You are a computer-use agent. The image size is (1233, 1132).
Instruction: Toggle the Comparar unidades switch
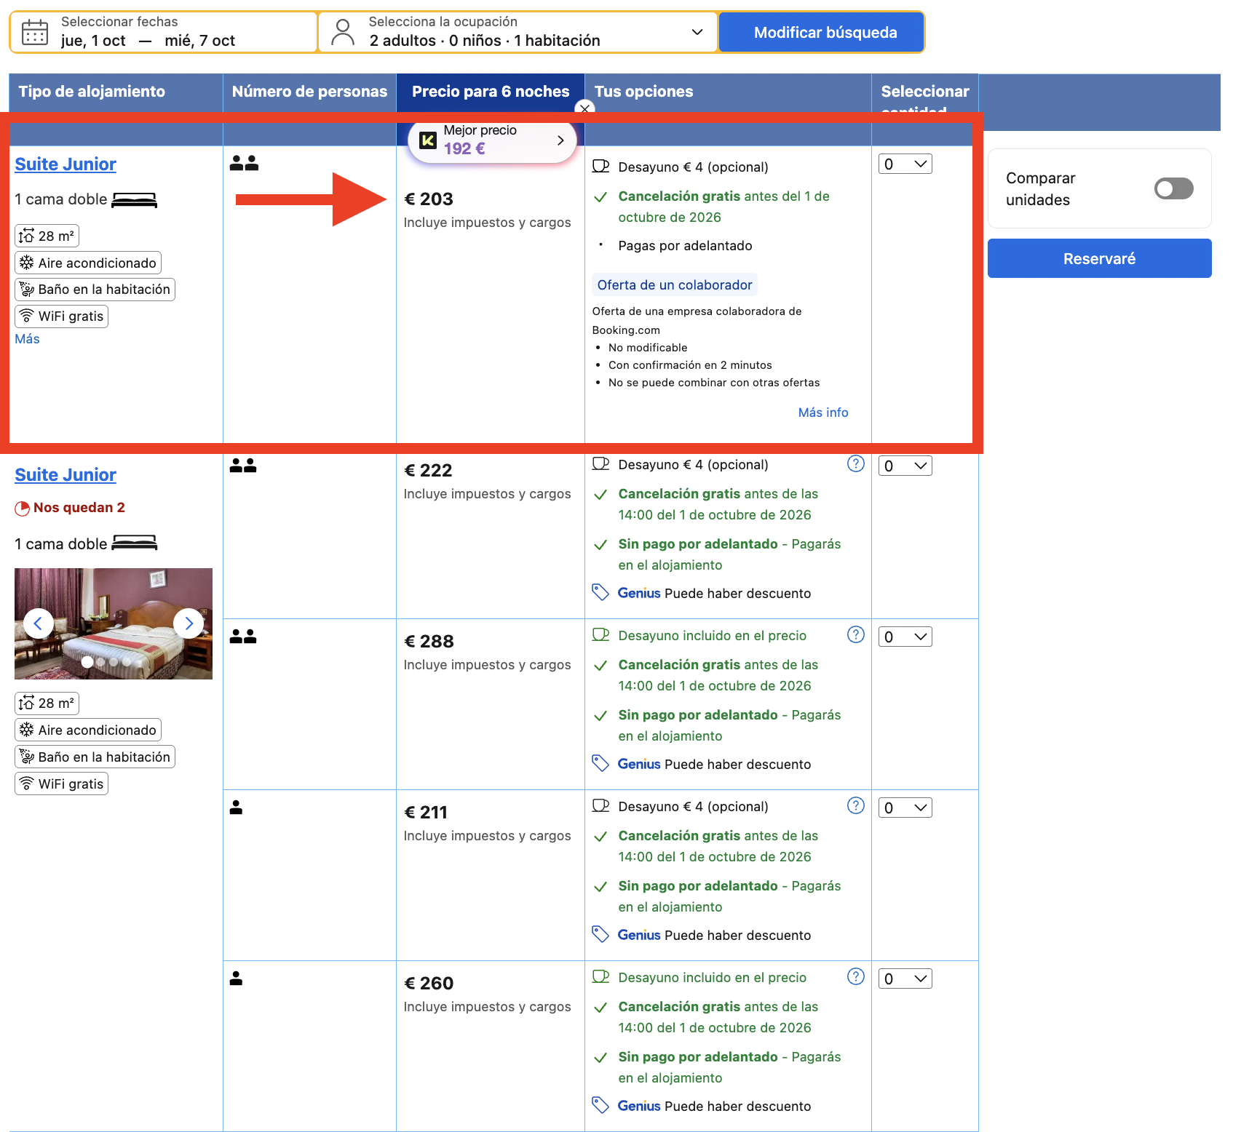point(1174,188)
